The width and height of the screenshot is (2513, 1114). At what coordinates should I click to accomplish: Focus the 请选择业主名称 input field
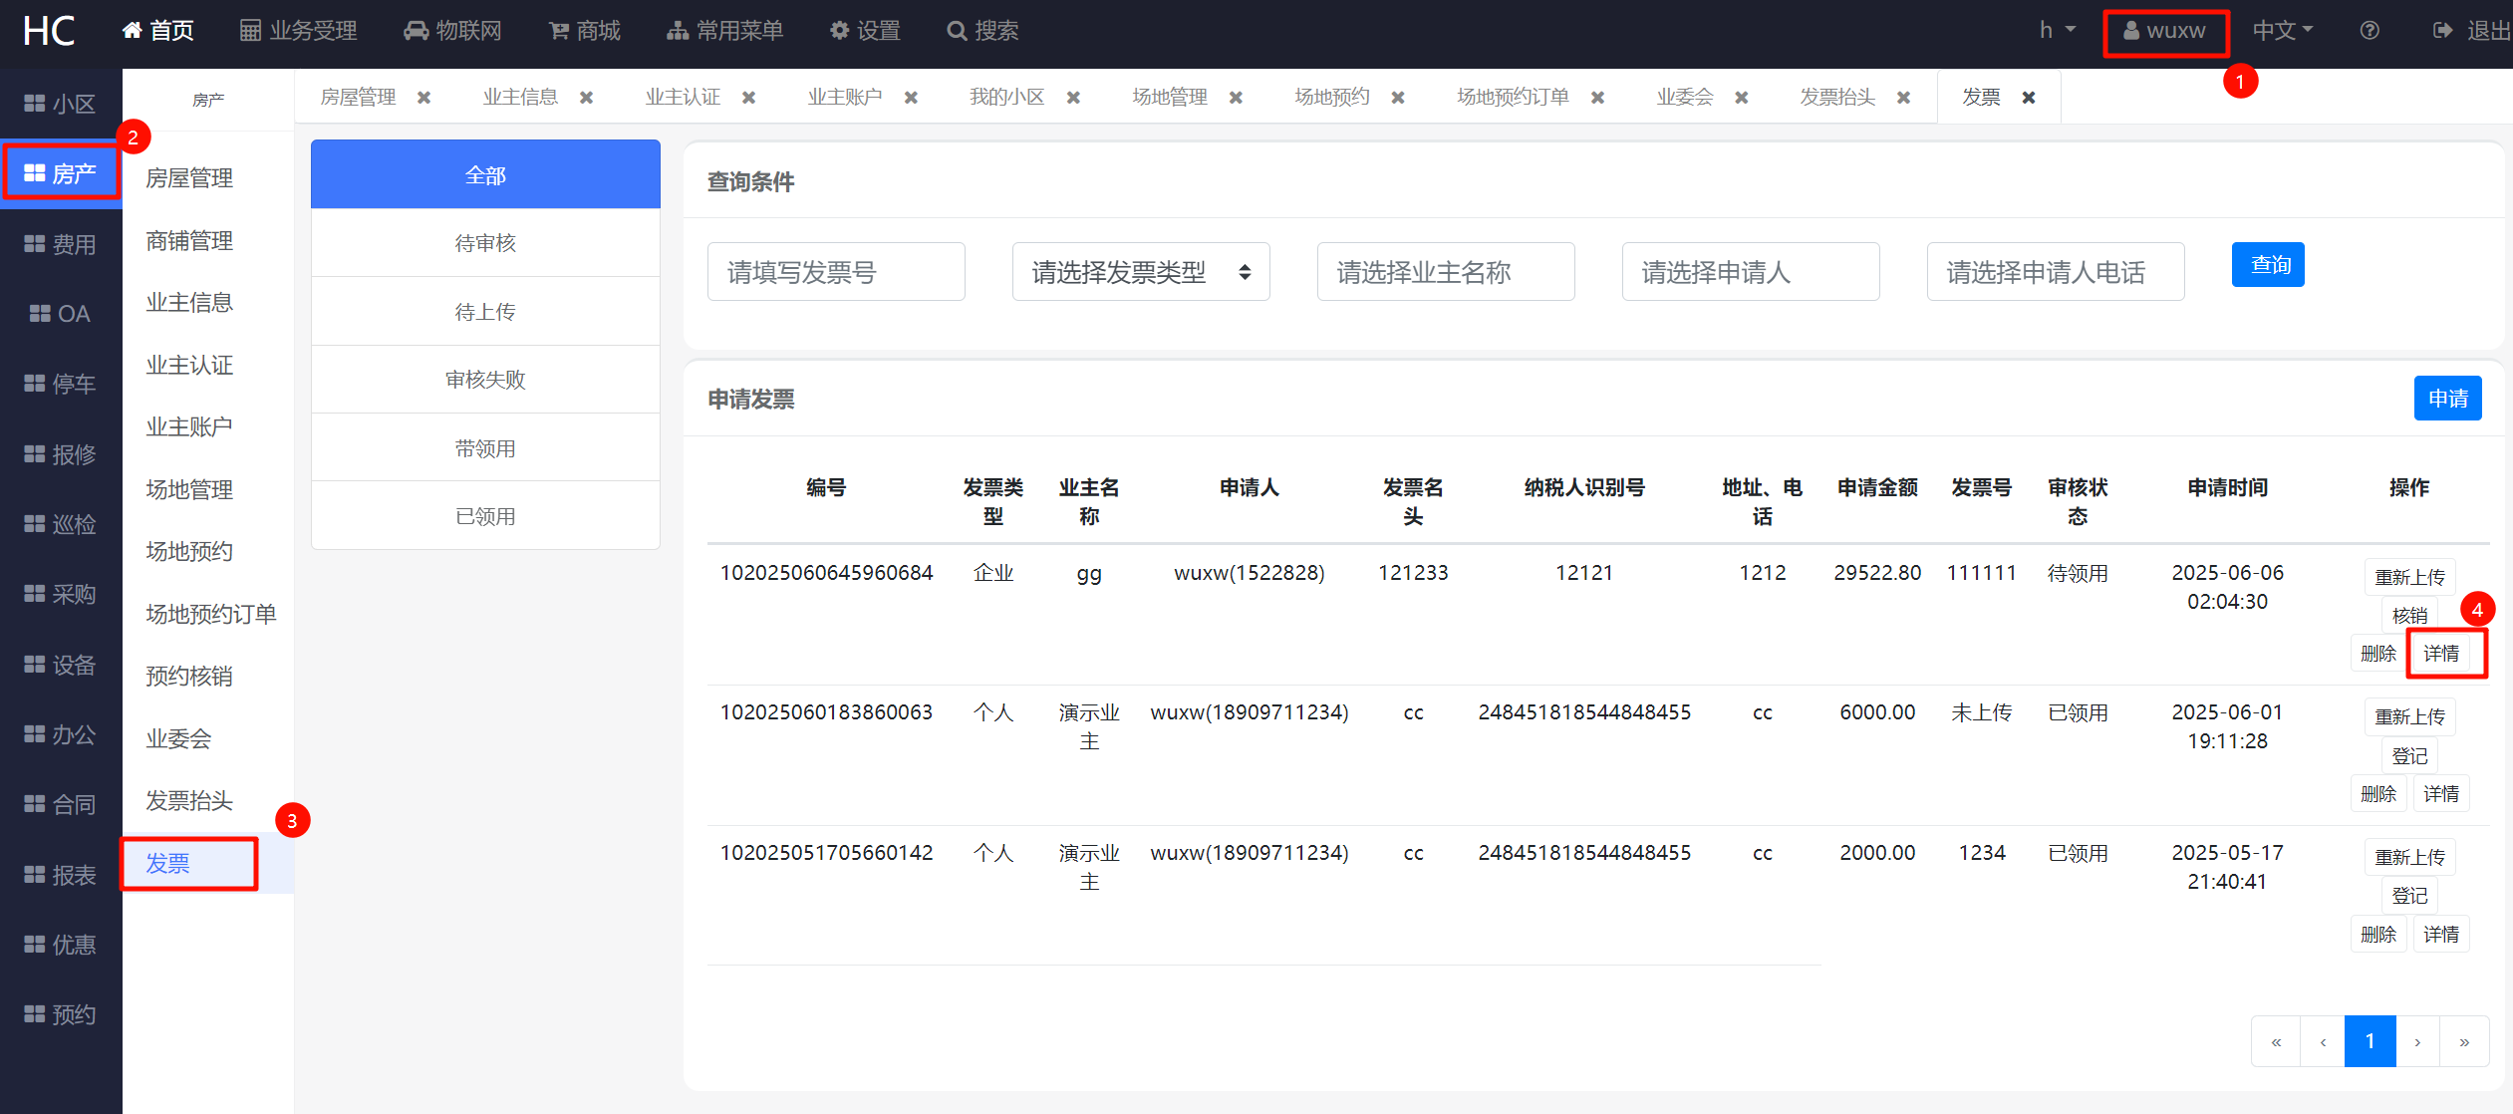tap(1446, 272)
